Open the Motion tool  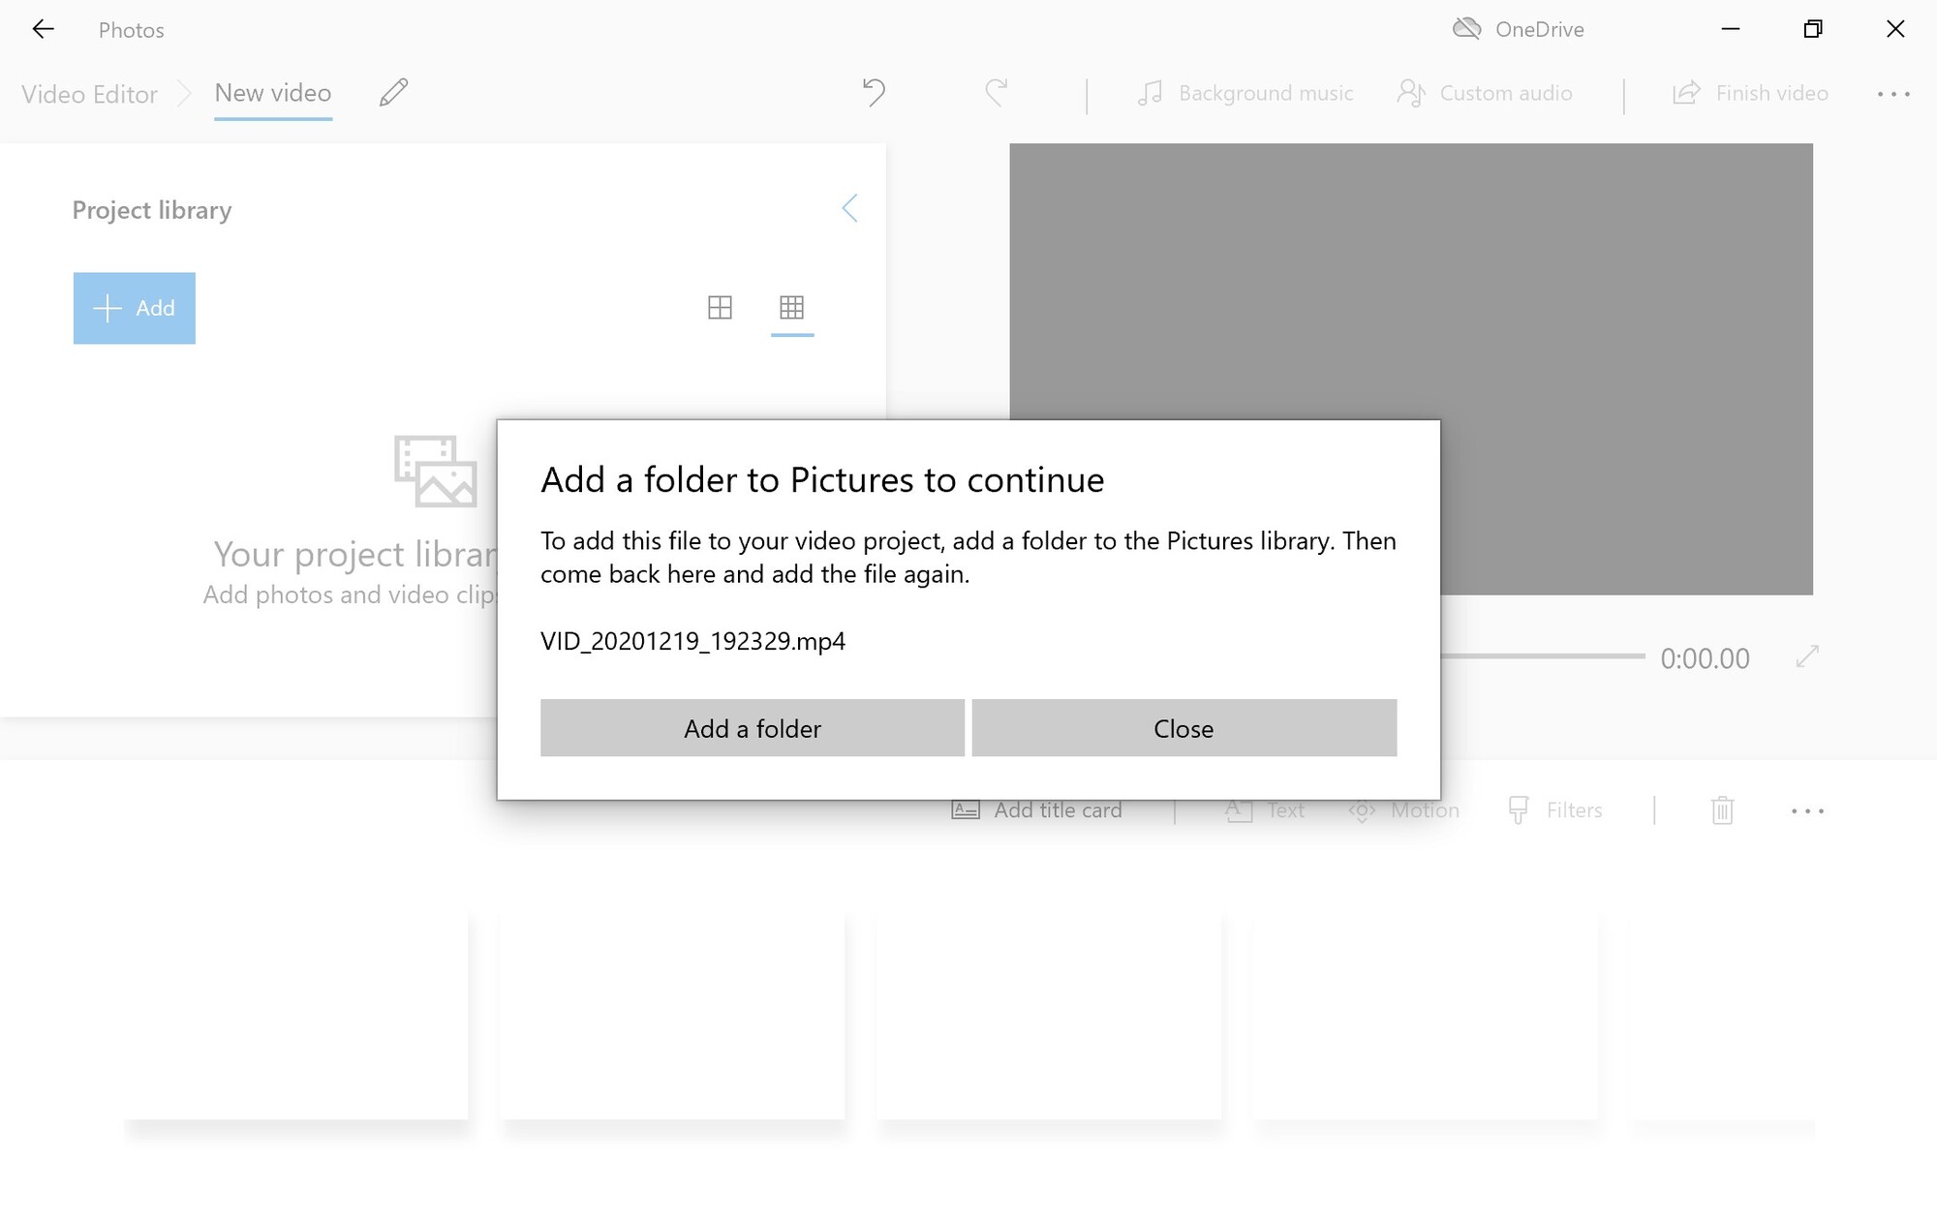(1403, 810)
